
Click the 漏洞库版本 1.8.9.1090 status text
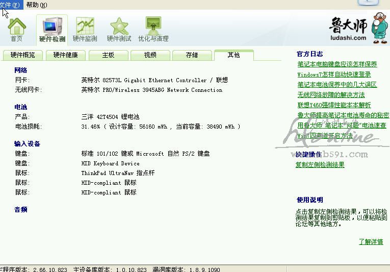tap(186, 269)
